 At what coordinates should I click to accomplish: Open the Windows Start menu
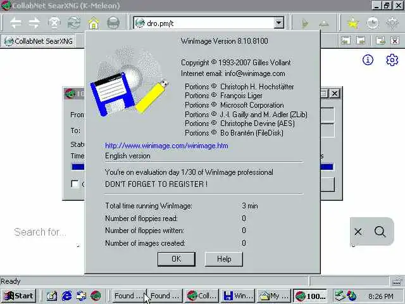click(x=18, y=296)
